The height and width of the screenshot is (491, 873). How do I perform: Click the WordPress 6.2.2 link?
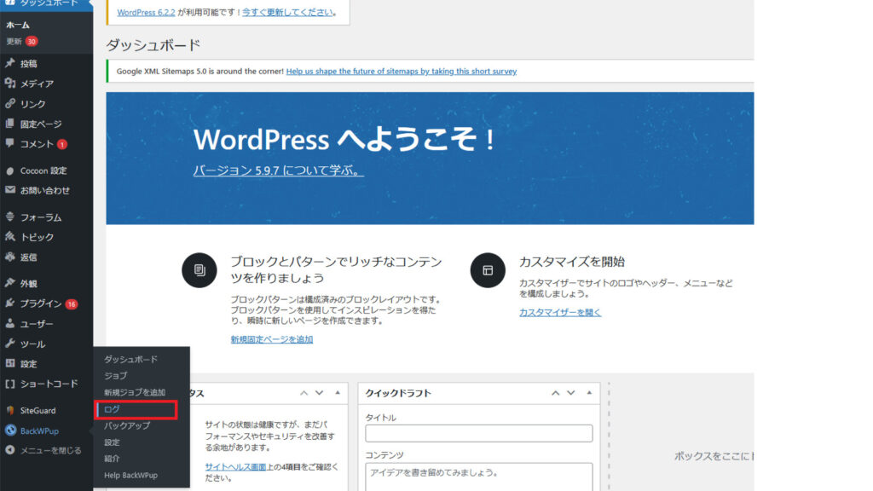[x=146, y=12]
